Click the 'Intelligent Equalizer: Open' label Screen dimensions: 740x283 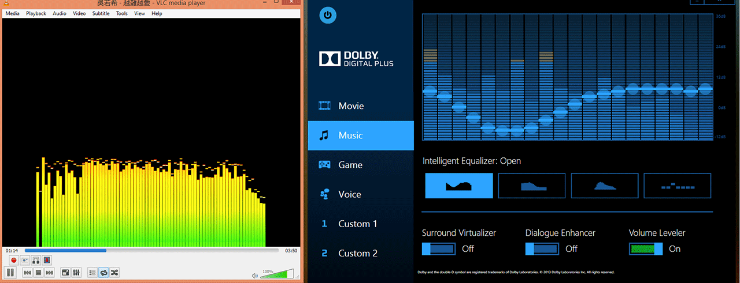472,161
